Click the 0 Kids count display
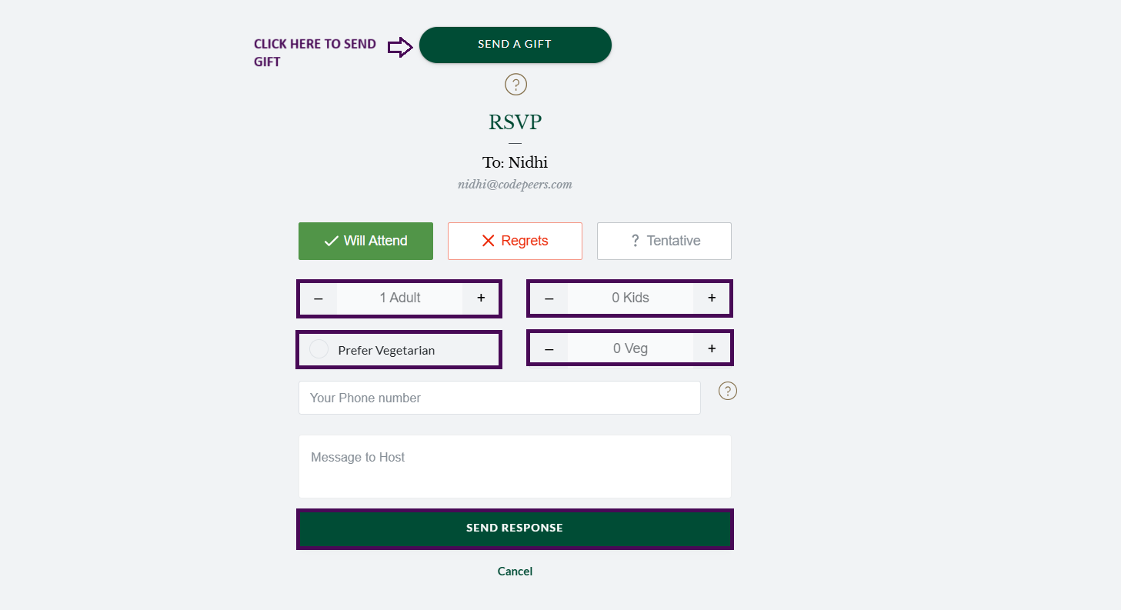Screen dimensions: 1121x610 click(x=630, y=298)
